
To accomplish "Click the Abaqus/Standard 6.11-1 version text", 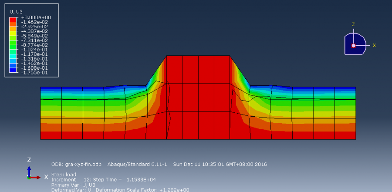I will (x=137, y=165).
